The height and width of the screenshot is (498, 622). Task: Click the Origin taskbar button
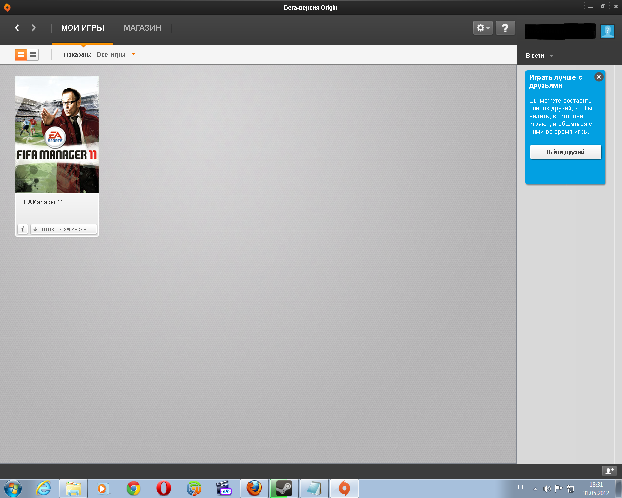pos(345,488)
